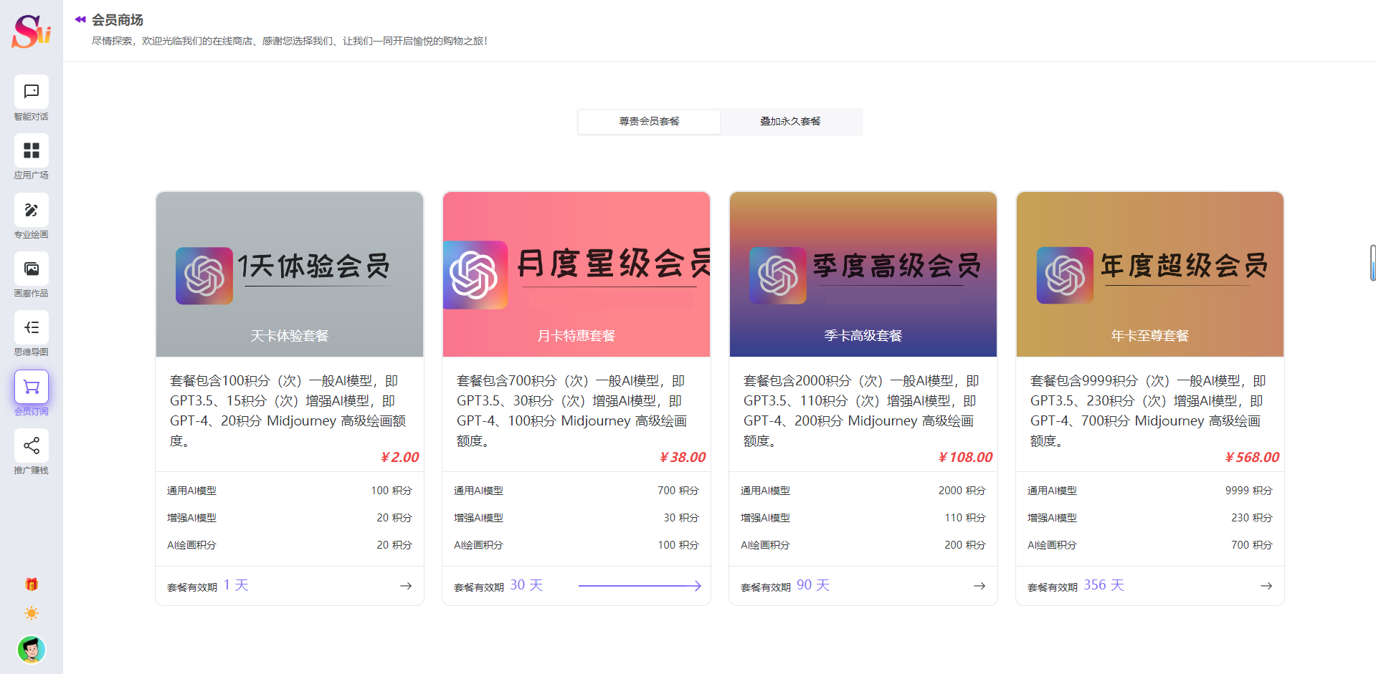
Task: Click 套餐有效期 30 天 text
Action: [498, 586]
